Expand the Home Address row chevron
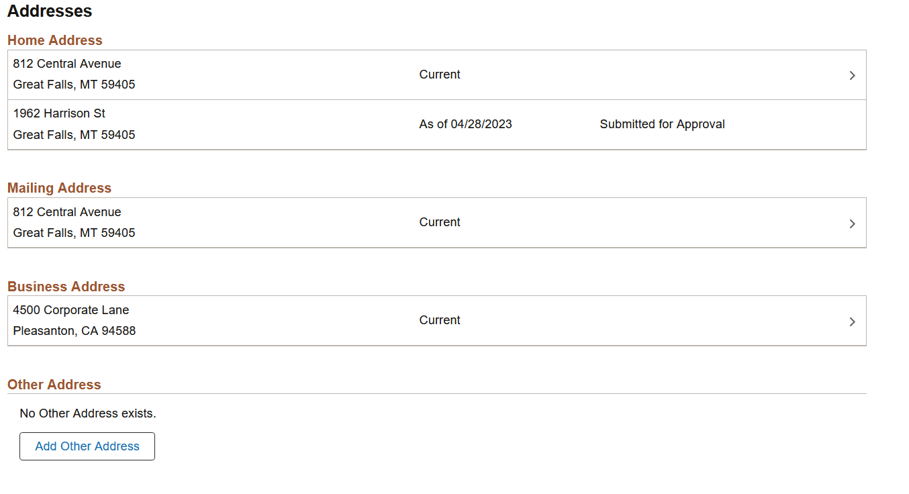 [x=852, y=75]
